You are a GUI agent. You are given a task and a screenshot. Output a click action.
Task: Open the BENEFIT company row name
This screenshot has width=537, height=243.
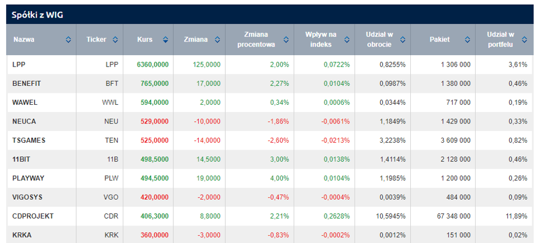(26, 83)
